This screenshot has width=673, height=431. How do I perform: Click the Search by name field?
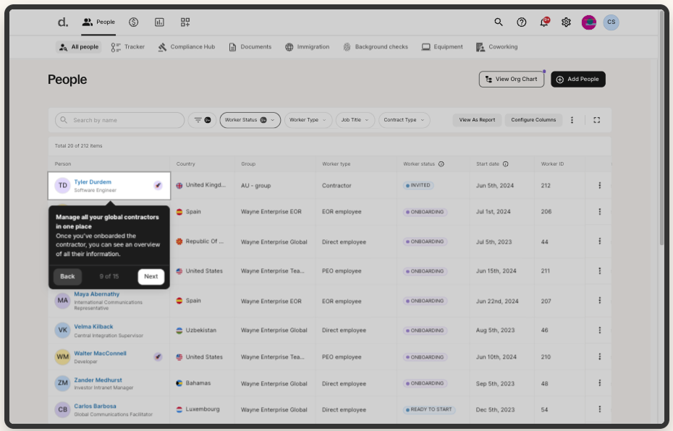(119, 120)
